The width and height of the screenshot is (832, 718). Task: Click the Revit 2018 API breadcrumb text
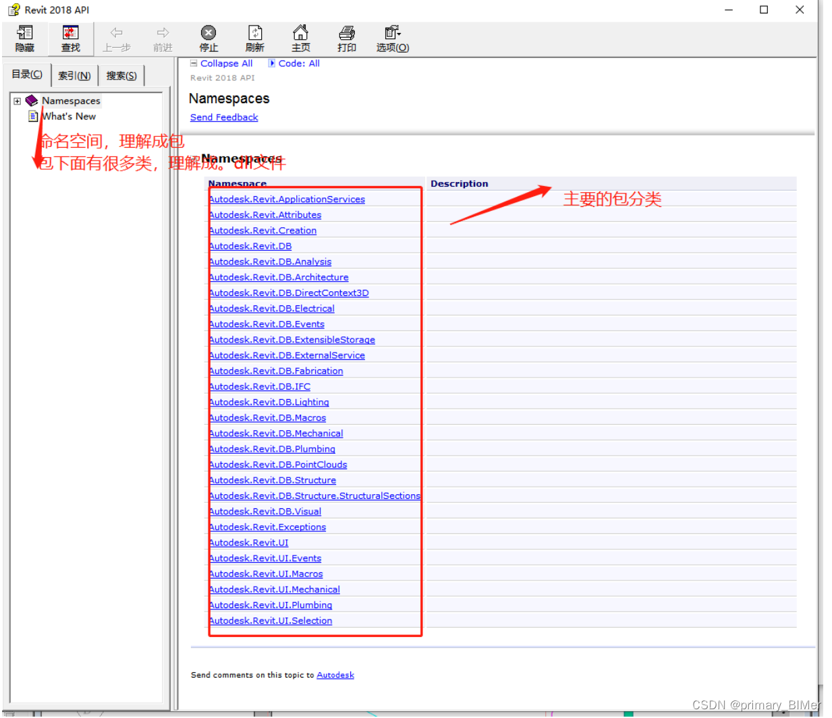pyautogui.click(x=223, y=78)
